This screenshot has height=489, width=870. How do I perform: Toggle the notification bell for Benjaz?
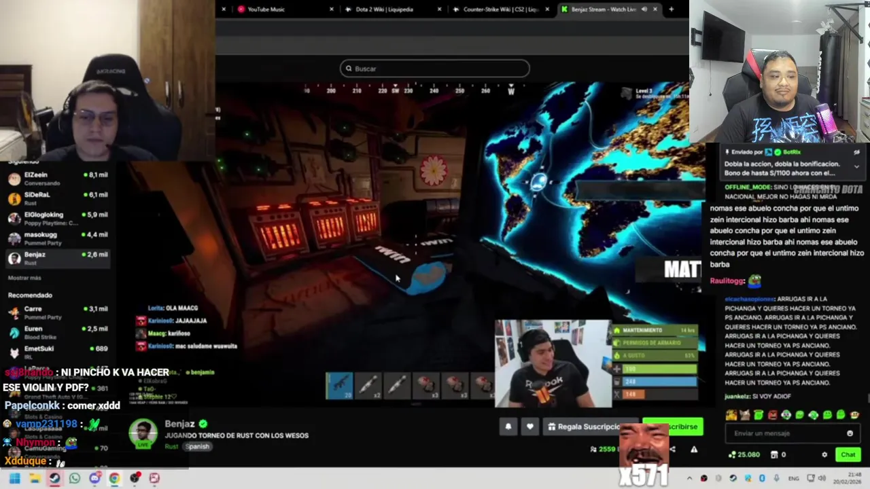point(508,427)
